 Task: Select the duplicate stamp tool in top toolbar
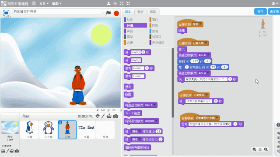coord(108,3)
